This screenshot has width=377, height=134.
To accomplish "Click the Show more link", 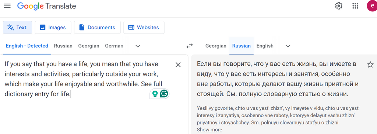I will [x=209, y=130].
